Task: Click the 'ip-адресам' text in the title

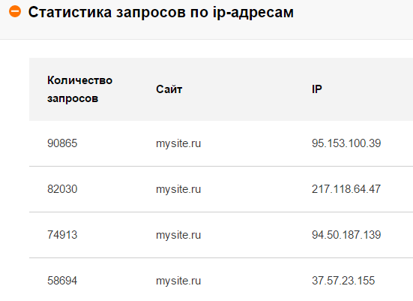Action: 253,13
